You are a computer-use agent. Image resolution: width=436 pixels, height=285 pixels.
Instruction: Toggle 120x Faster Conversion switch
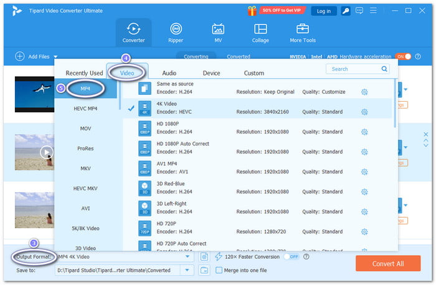[291, 256]
